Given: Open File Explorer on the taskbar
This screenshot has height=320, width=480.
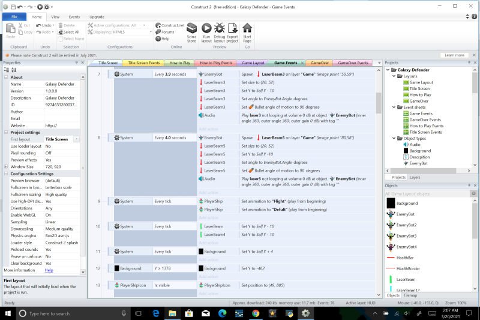Looking at the screenshot, I should pos(172,313).
